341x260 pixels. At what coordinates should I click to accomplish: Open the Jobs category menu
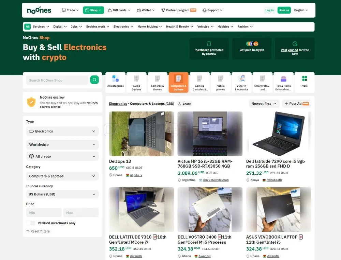click(76, 27)
